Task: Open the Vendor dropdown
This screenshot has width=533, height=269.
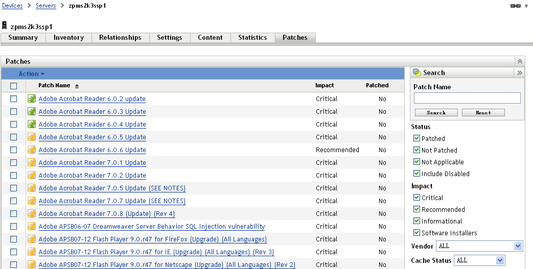Action: click(x=479, y=246)
